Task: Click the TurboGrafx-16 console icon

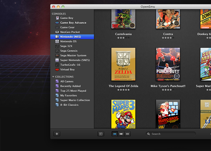Action: click(57, 65)
